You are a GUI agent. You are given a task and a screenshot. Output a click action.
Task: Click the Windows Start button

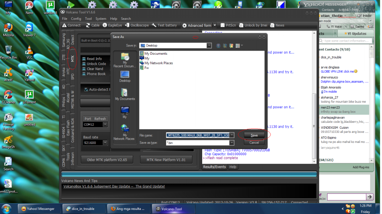[x=6, y=209]
